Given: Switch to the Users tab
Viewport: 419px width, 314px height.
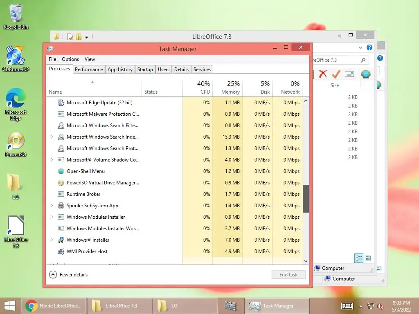Looking at the screenshot, I should pyautogui.click(x=164, y=70).
